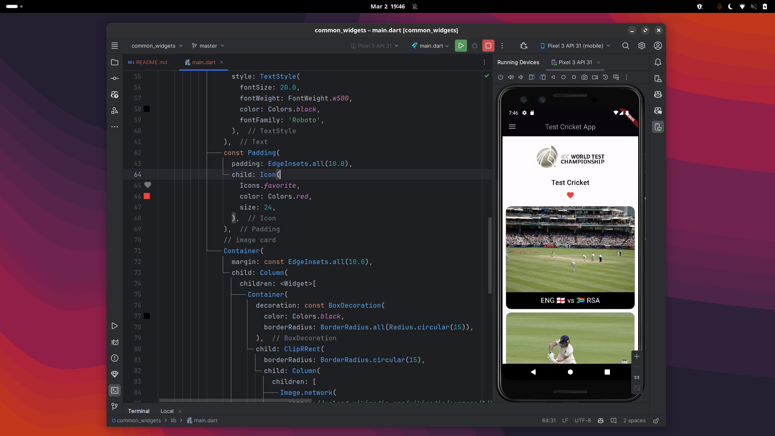775x436 pixels.
Task: Tap ENG vs RSA match image
Action: (x=570, y=249)
